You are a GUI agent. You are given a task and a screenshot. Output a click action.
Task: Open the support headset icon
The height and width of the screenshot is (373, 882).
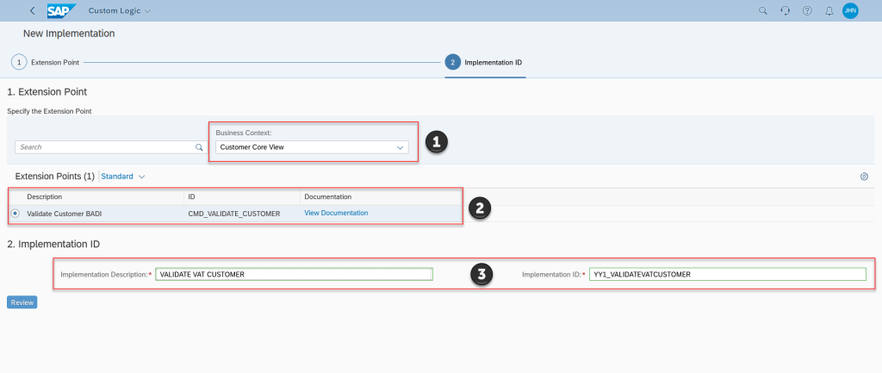point(785,11)
